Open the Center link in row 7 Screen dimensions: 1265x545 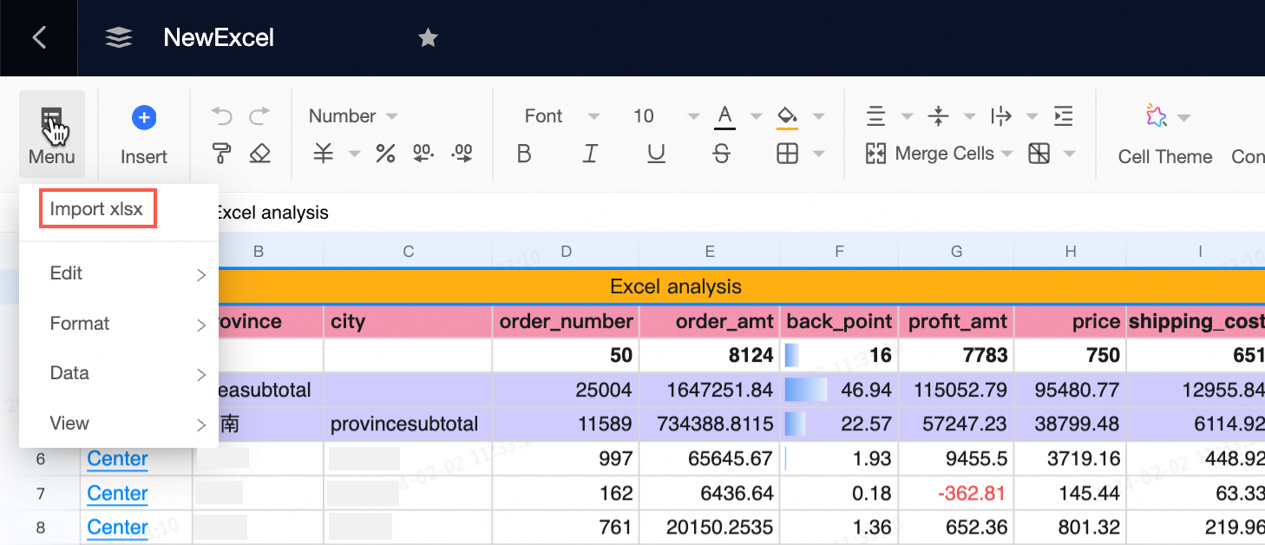(117, 493)
